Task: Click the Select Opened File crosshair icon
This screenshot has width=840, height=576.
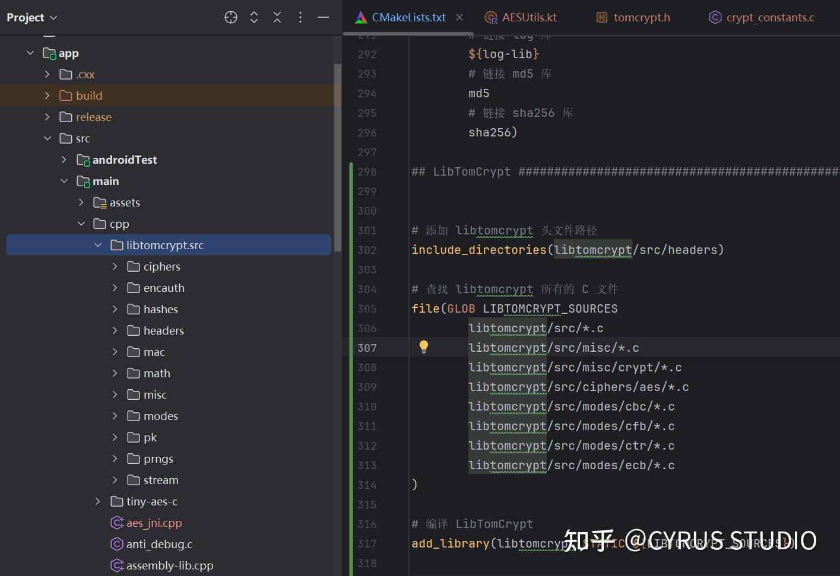Action: pyautogui.click(x=230, y=17)
